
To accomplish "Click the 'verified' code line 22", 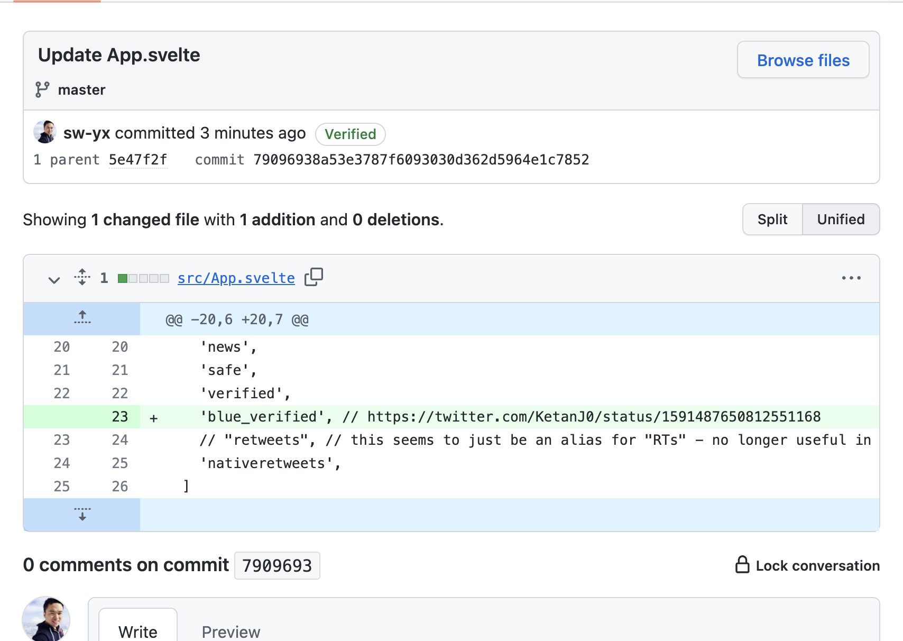I will click(510, 393).
